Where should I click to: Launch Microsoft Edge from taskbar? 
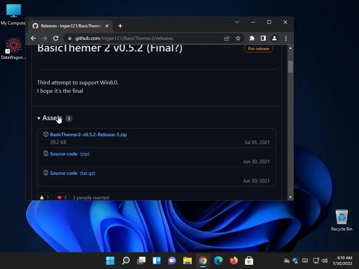coord(218,261)
